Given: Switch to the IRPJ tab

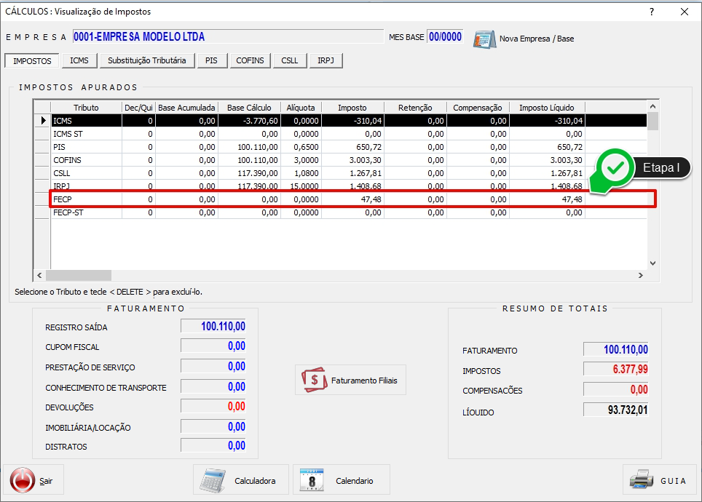Looking at the screenshot, I should point(325,60).
